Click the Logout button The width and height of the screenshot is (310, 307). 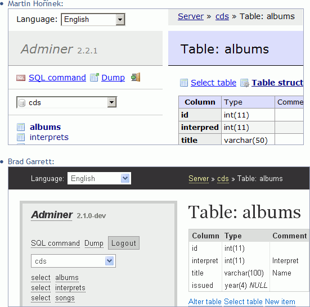[124, 243]
